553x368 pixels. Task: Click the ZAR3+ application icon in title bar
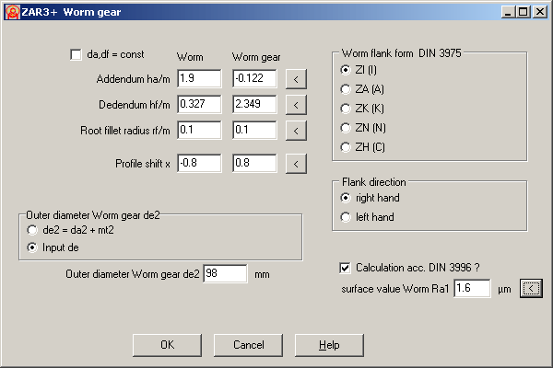point(12,12)
